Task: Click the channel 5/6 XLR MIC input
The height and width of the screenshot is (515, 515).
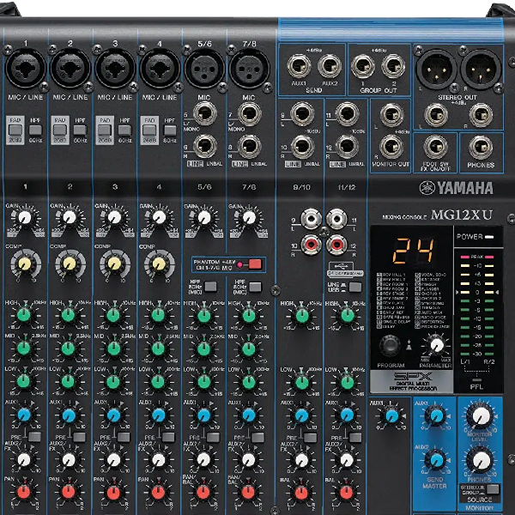Action: coord(204,69)
